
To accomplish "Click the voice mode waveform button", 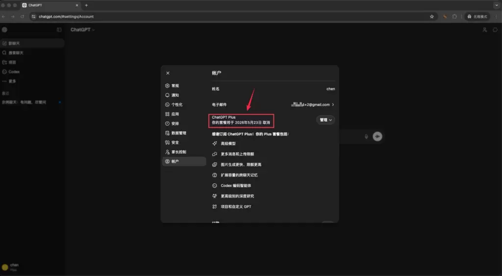I will point(377,136).
